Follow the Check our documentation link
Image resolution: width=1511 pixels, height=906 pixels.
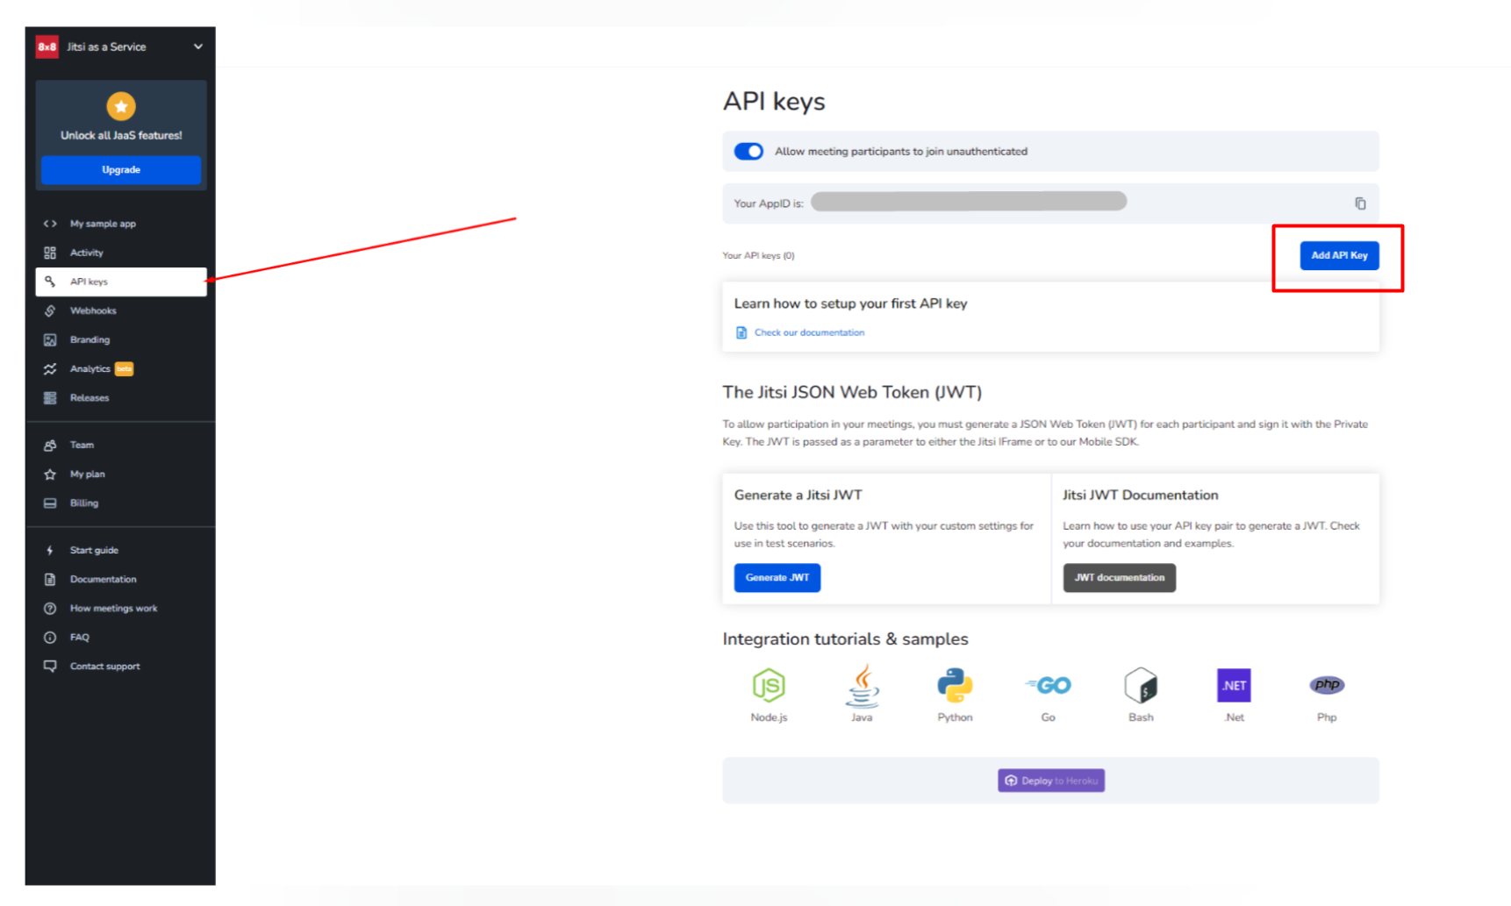809,332
